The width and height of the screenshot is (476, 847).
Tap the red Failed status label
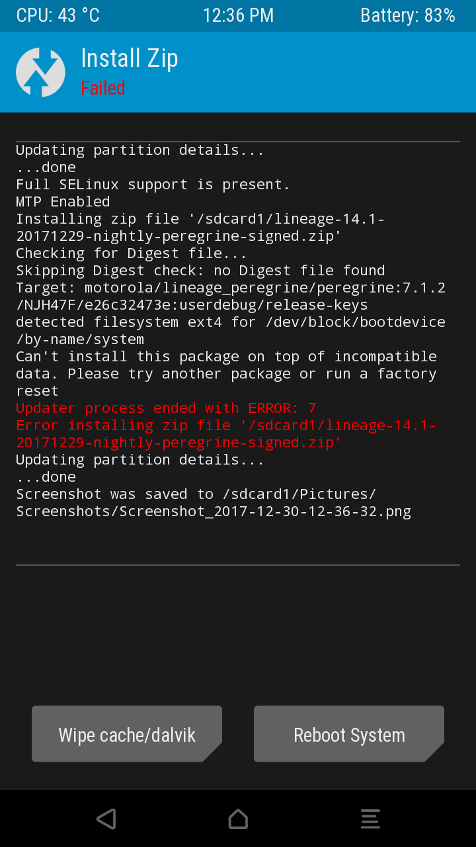[x=103, y=88]
